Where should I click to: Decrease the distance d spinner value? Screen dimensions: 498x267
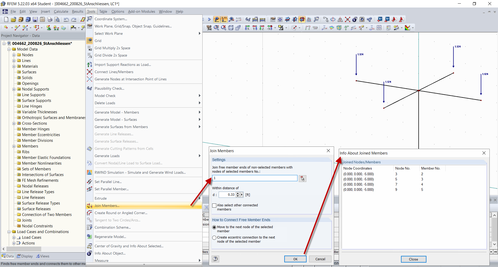point(238,196)
